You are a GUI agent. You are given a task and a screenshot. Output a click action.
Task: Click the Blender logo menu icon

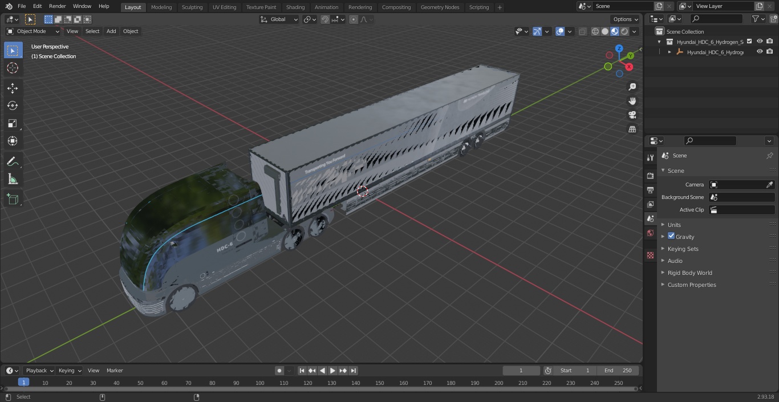pyautogui.click(x=9, y=6)
